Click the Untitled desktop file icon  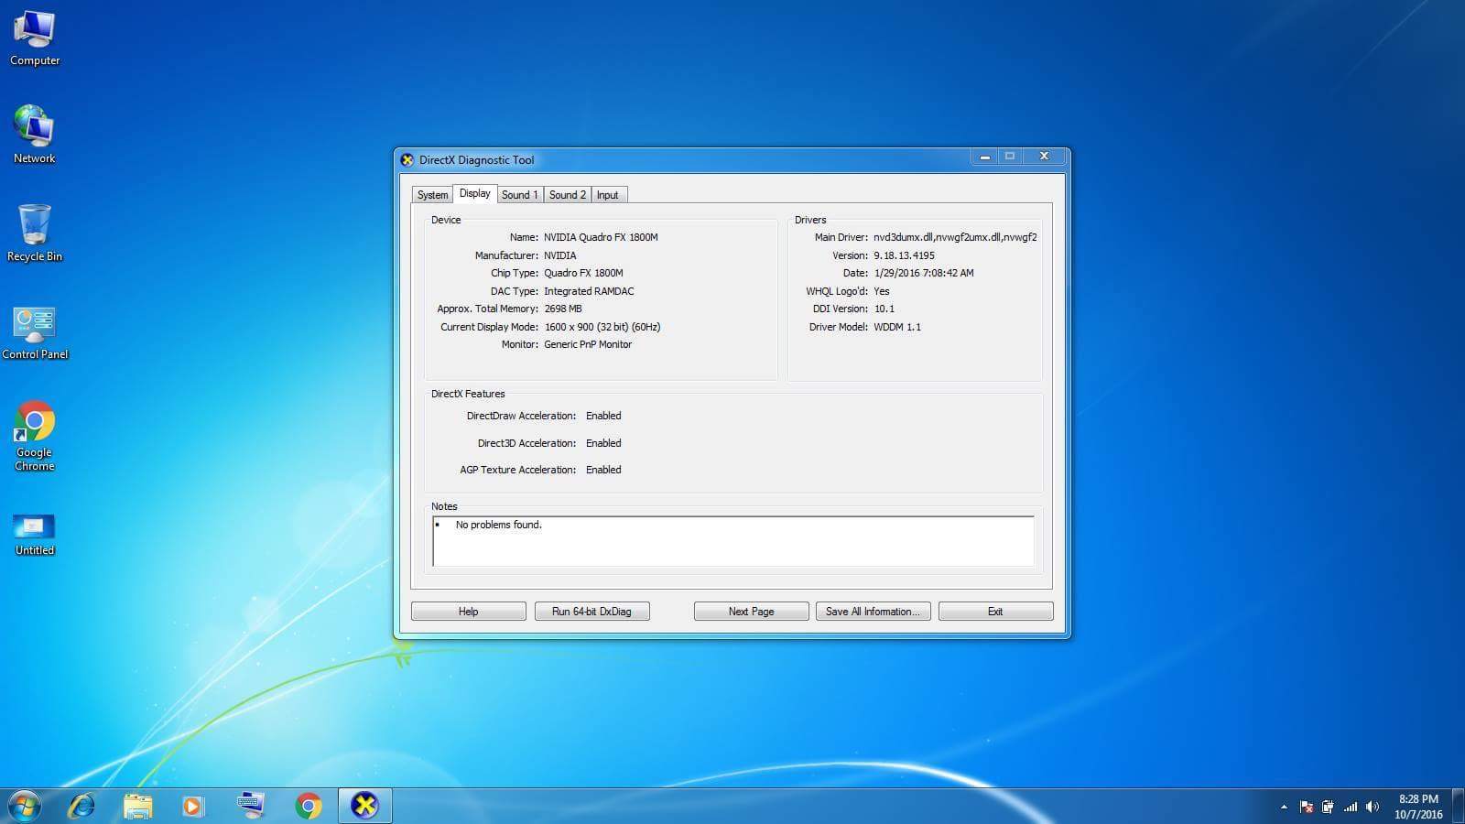pyautogui.click(x=35, y=533)
